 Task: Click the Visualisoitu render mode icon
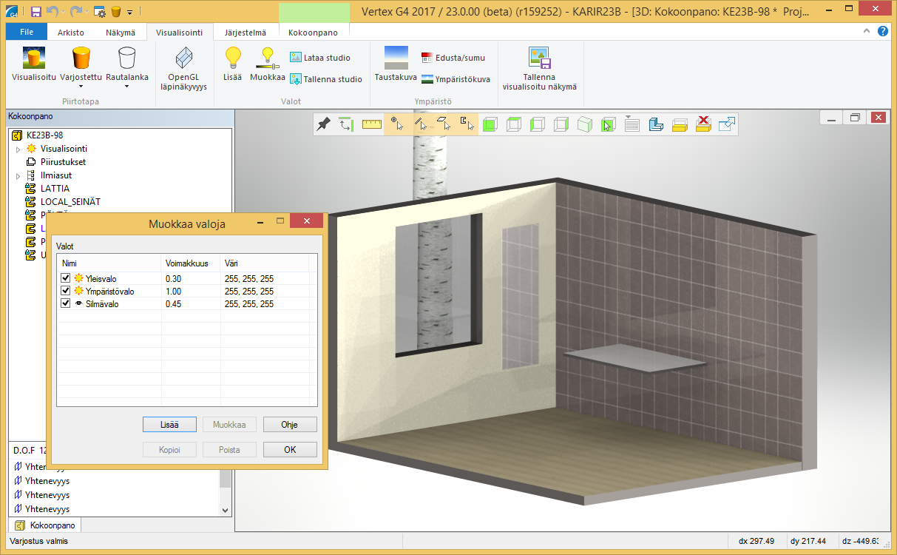(34, 58)
